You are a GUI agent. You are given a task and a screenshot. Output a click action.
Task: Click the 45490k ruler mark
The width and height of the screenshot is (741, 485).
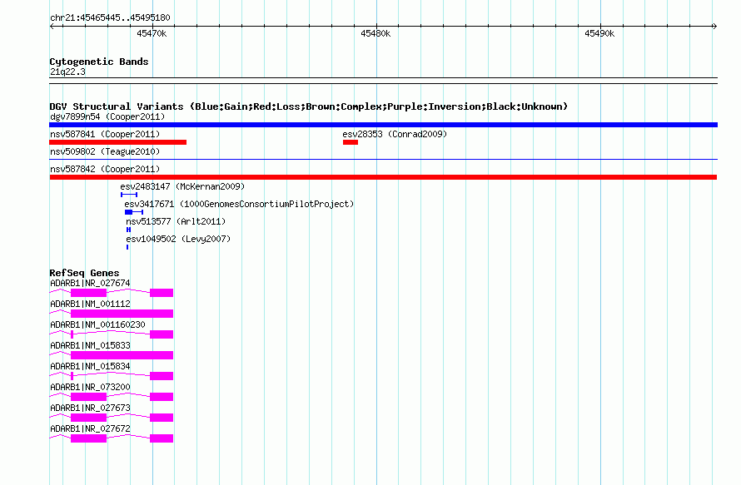[x=599, y=33]
